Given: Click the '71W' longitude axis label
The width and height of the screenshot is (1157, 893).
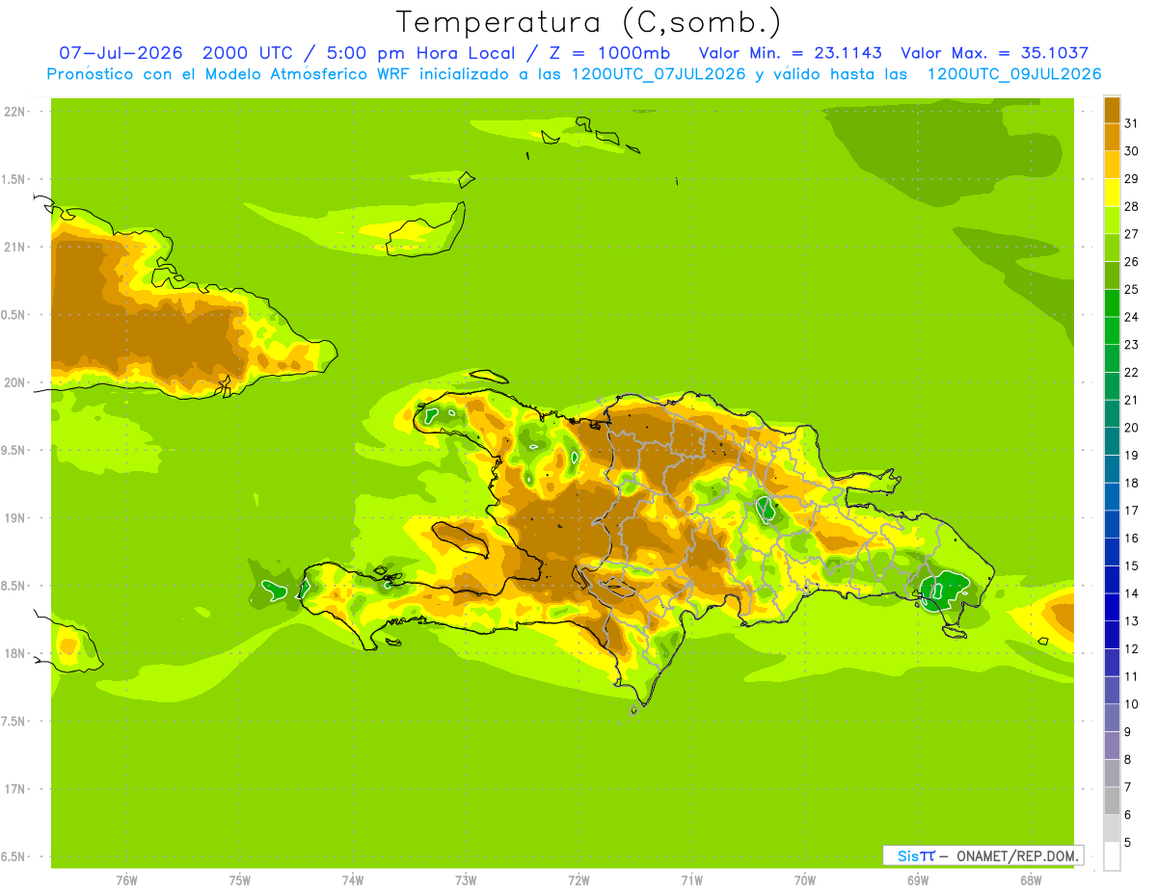Looking at the screenshot, I should click(692, 880).
